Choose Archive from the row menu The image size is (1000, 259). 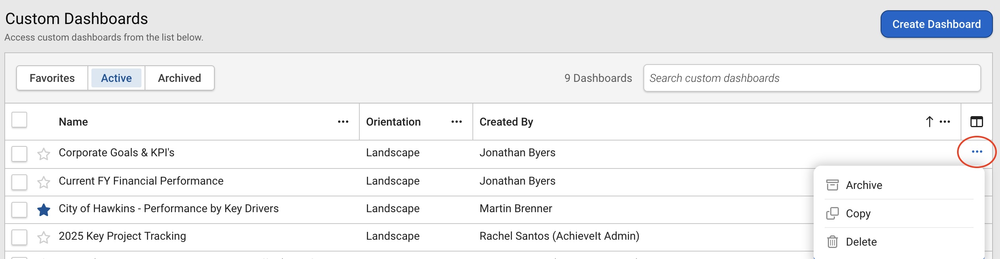coord(899,185)
